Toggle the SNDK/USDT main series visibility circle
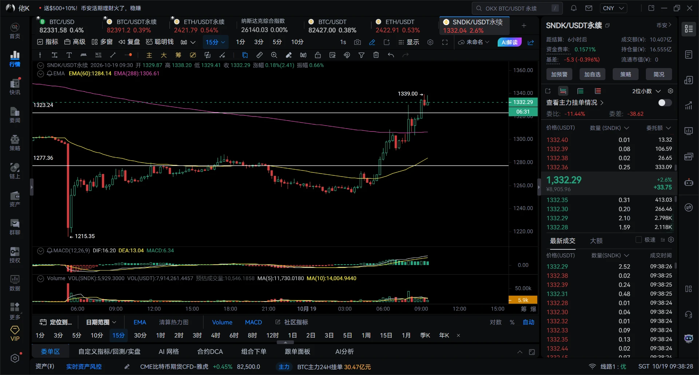 [41, 66]
